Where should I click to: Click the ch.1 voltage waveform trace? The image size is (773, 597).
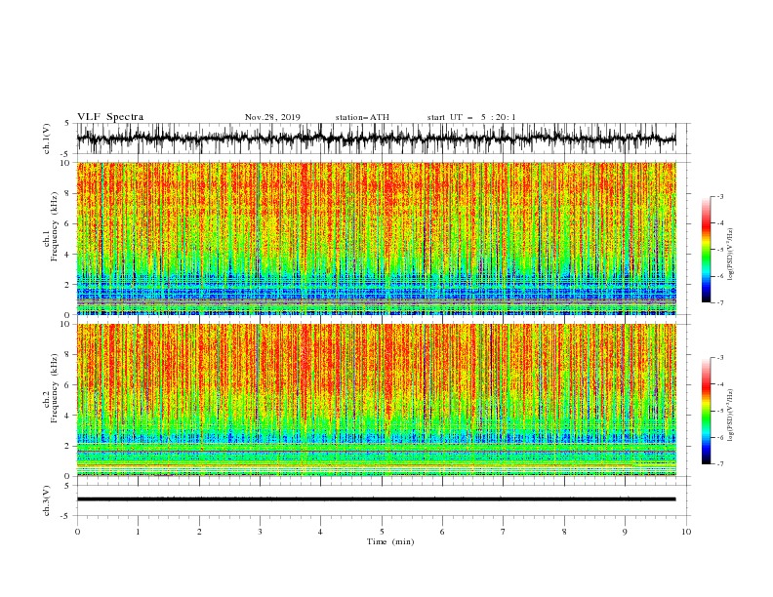tap(376, 139)
